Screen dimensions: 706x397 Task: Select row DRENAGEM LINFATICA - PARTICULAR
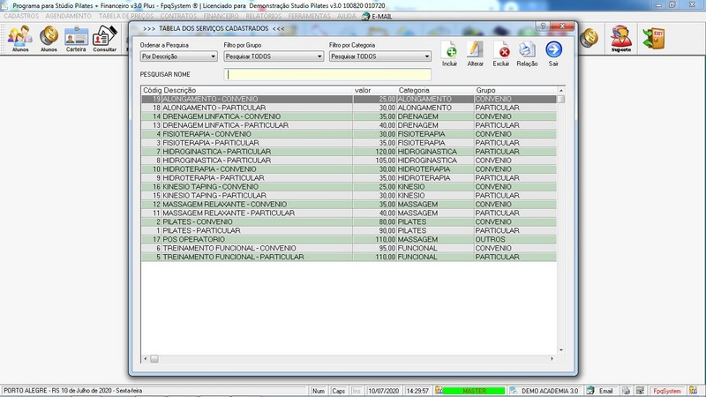click(349, 125)
